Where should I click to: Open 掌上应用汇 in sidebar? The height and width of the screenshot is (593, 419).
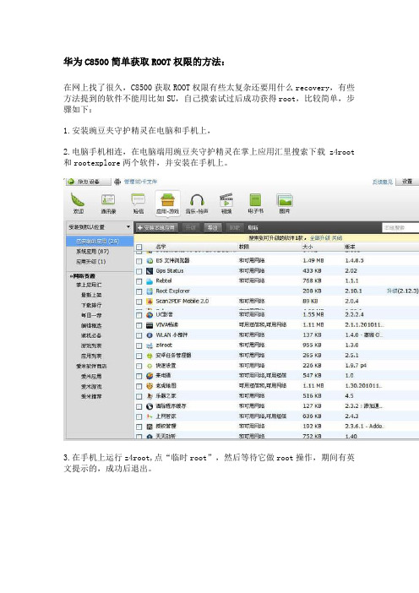89,285
